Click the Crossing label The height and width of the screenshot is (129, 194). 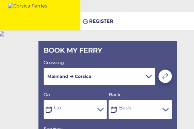tap(54, 63)
